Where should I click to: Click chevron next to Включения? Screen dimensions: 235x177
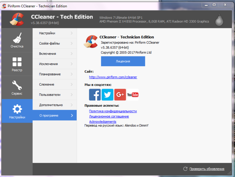pyautogui.click(x=72, y=54)
